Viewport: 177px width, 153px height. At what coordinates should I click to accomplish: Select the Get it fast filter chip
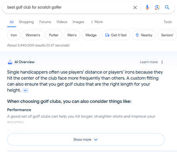116,35
